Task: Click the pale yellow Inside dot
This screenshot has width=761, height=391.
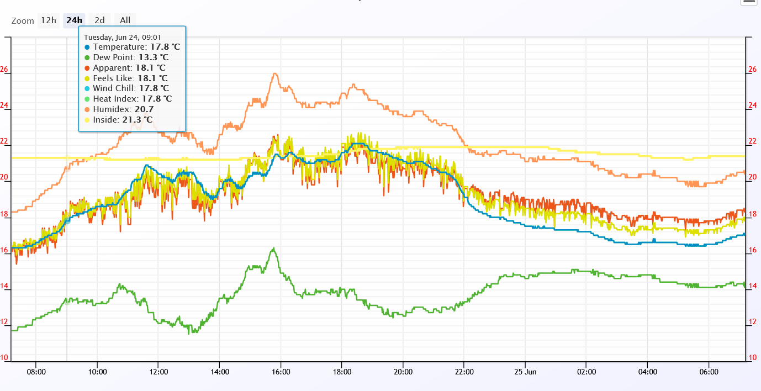Action: coord(87,120)
